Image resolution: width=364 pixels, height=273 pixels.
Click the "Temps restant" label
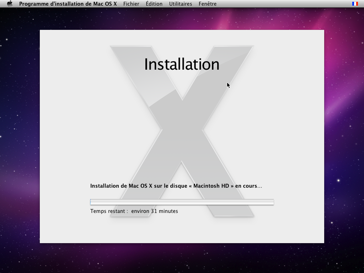109,211
